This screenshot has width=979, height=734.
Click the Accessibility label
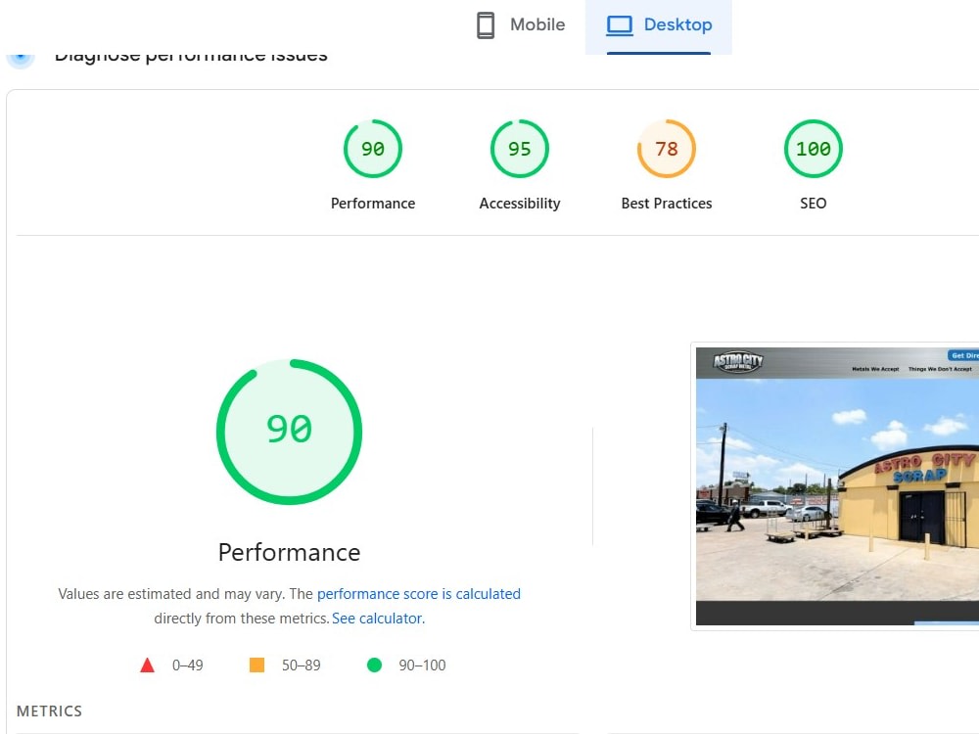[520, 204]
